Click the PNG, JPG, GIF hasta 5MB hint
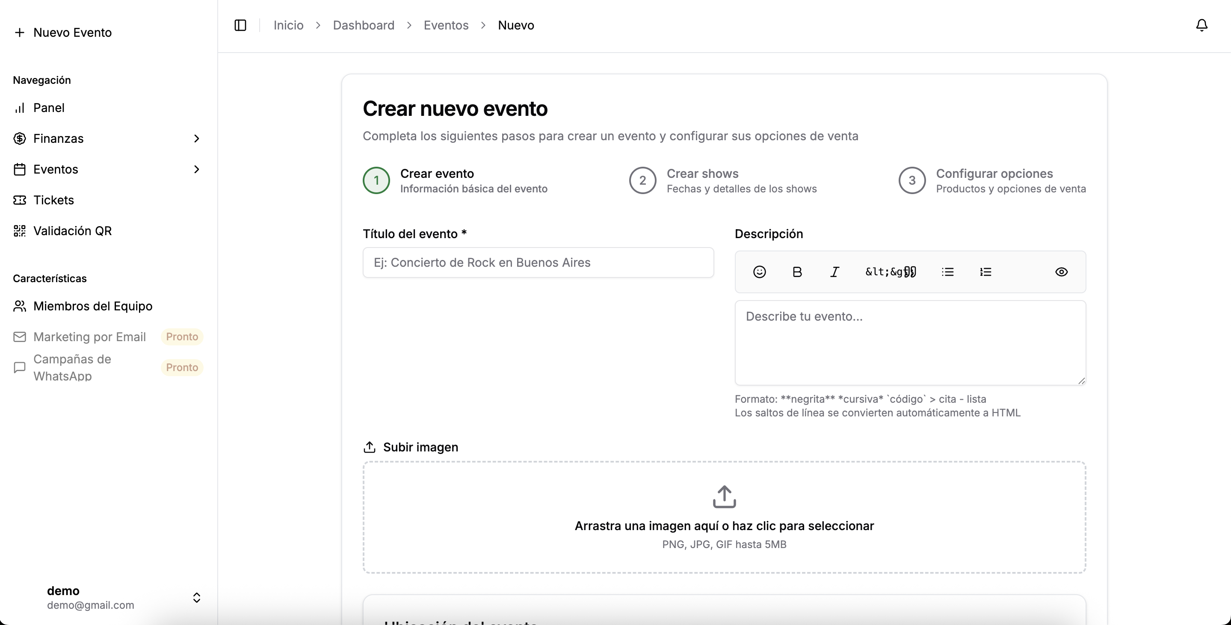The width and height of the screenshot is (1231, 625). coord(724,545)
